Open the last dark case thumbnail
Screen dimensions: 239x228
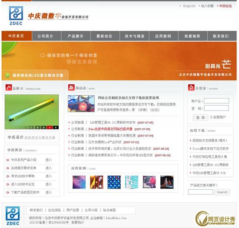(x=167, y=182)
